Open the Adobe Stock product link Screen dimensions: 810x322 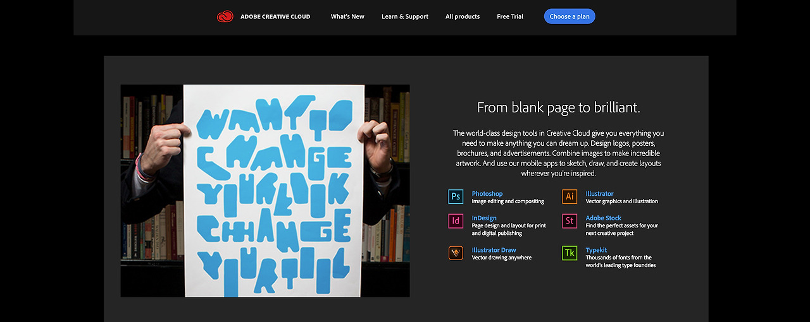point(604,218)
